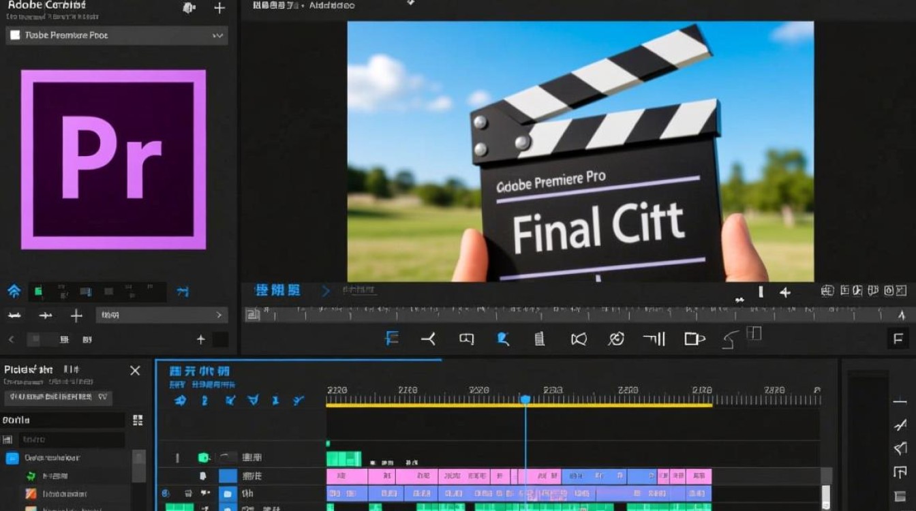Select the blue folder row in the lower-left list
This screenshot has height=511, width=916.
tap(67, 458)
